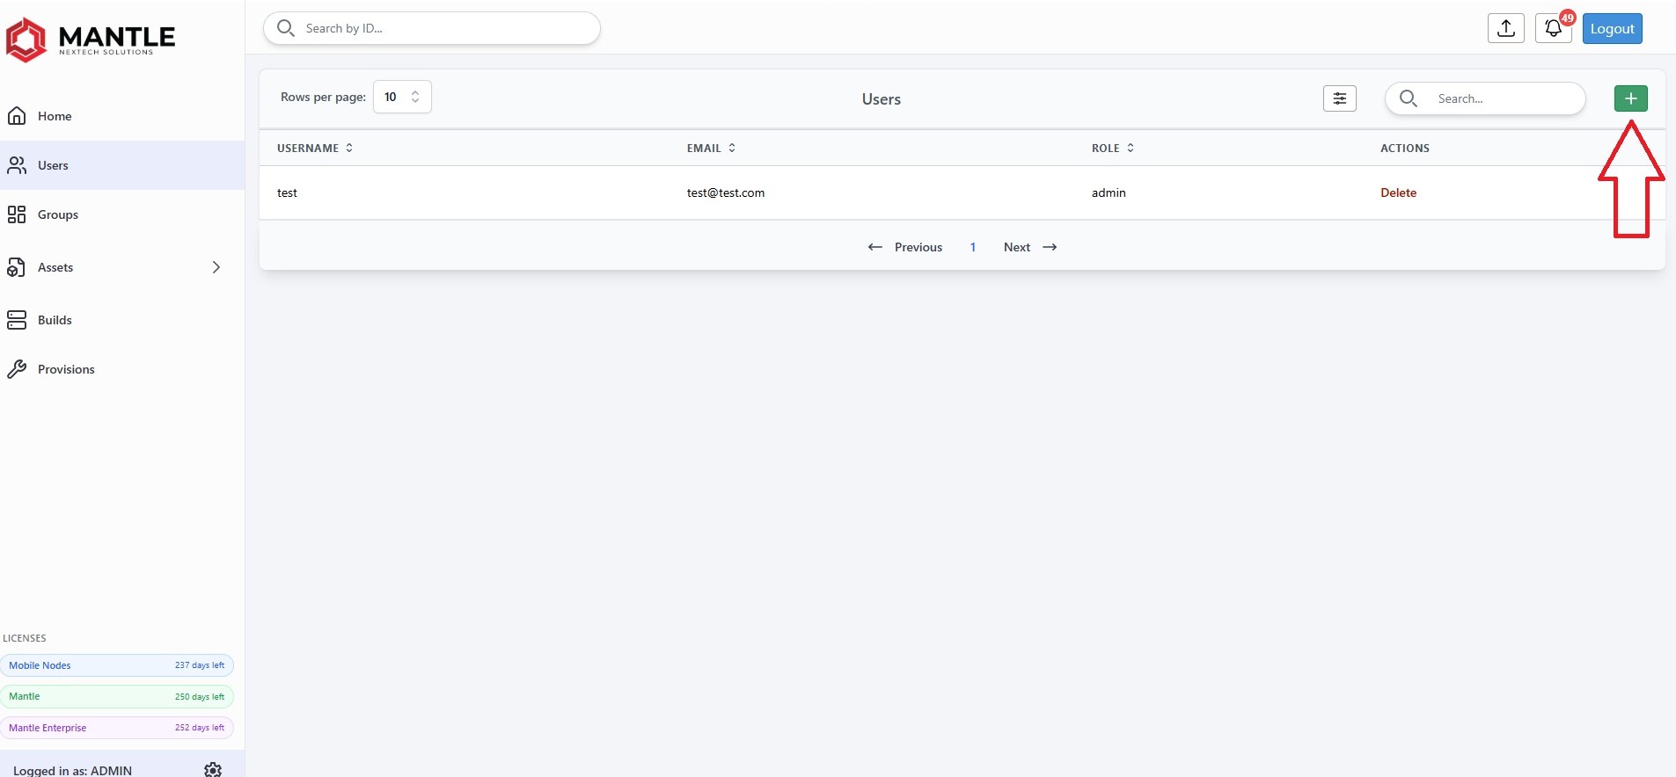This screenshot has height=777, width=1676.
Task: Click the Mantle logo in the sidebar
Action: (x=90, y=39)
